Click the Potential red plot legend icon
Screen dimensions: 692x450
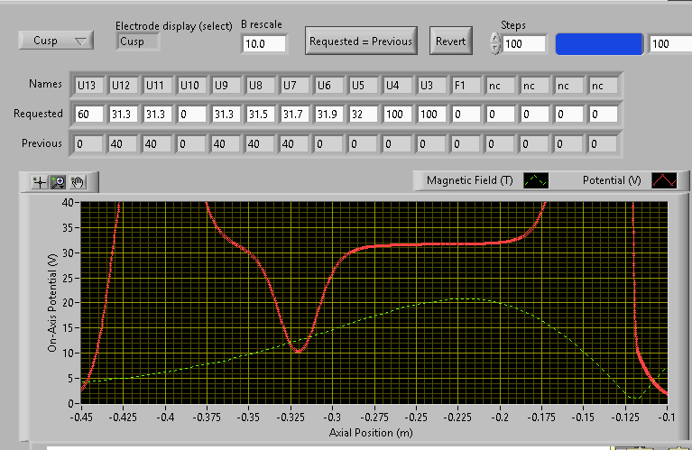[664, 180]
